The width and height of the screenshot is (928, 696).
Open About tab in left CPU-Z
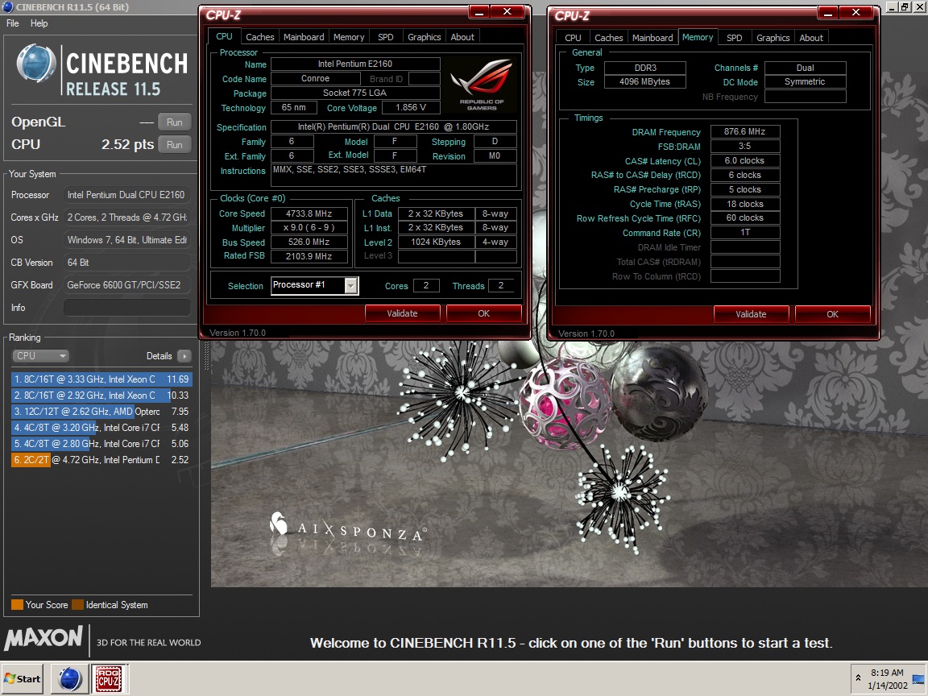click(462, 37)
